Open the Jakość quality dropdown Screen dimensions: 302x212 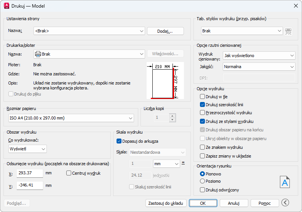tap(259, 67)
